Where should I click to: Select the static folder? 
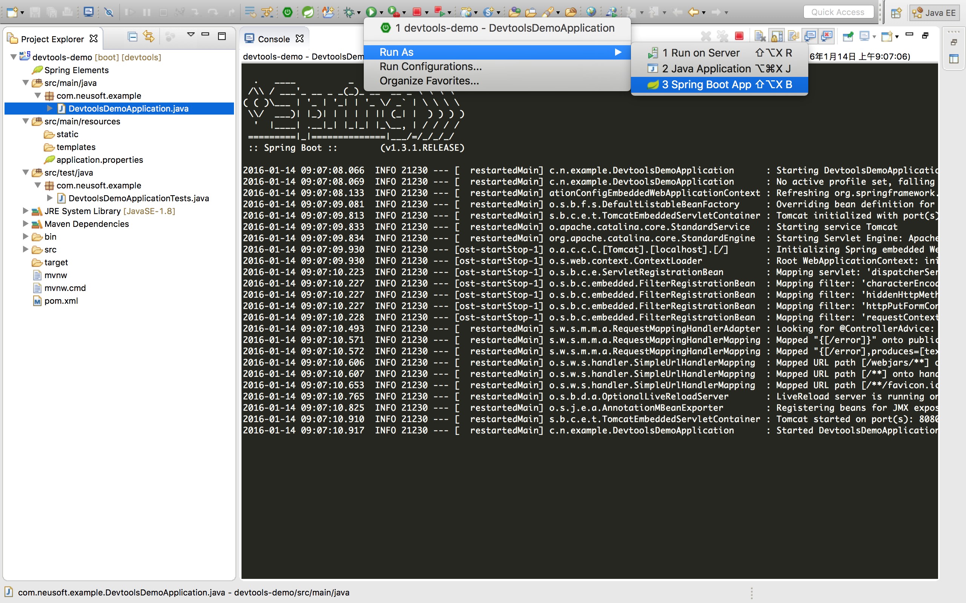pos(61,135)
